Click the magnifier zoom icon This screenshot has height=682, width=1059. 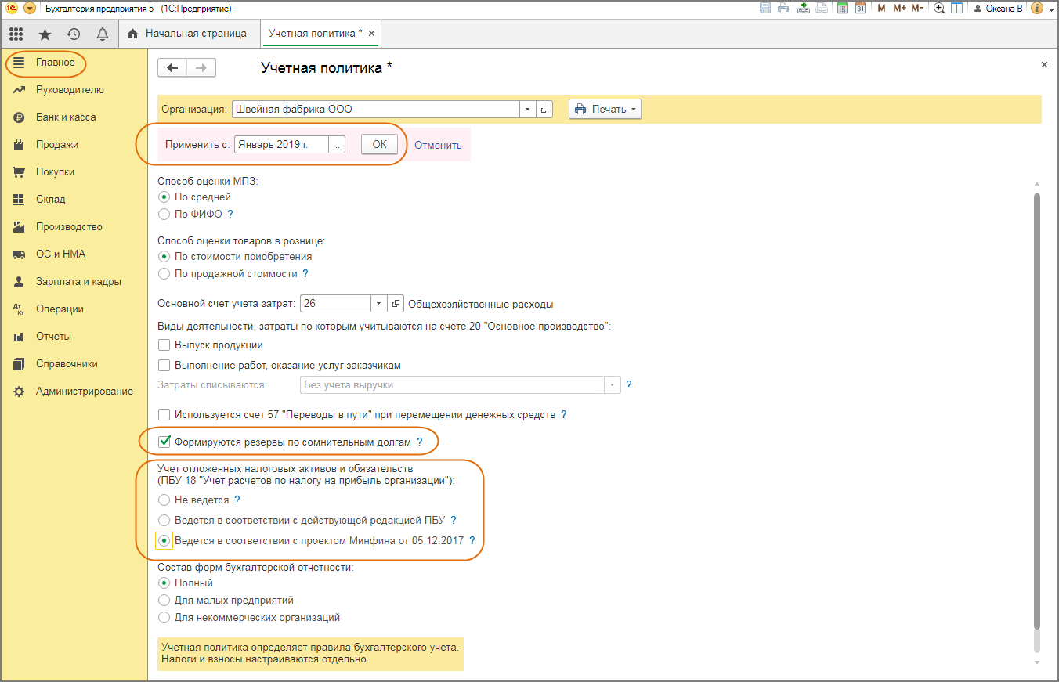tap(939, 9)
